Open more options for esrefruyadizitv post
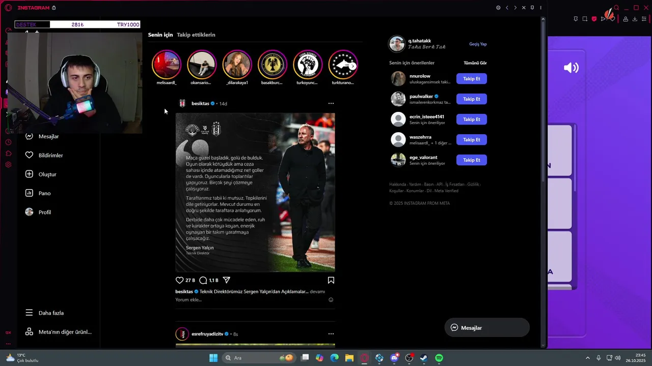The image size is (652, 366). [331, 334]
